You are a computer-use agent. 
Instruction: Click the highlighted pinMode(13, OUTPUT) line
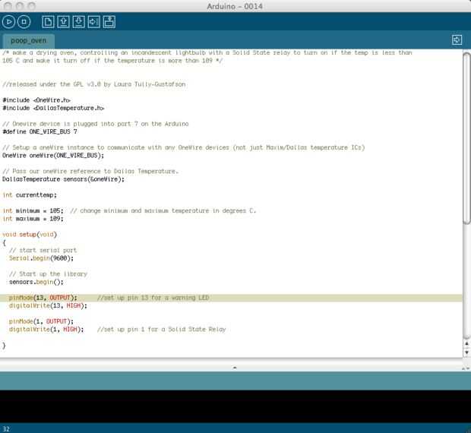[231, 298]
